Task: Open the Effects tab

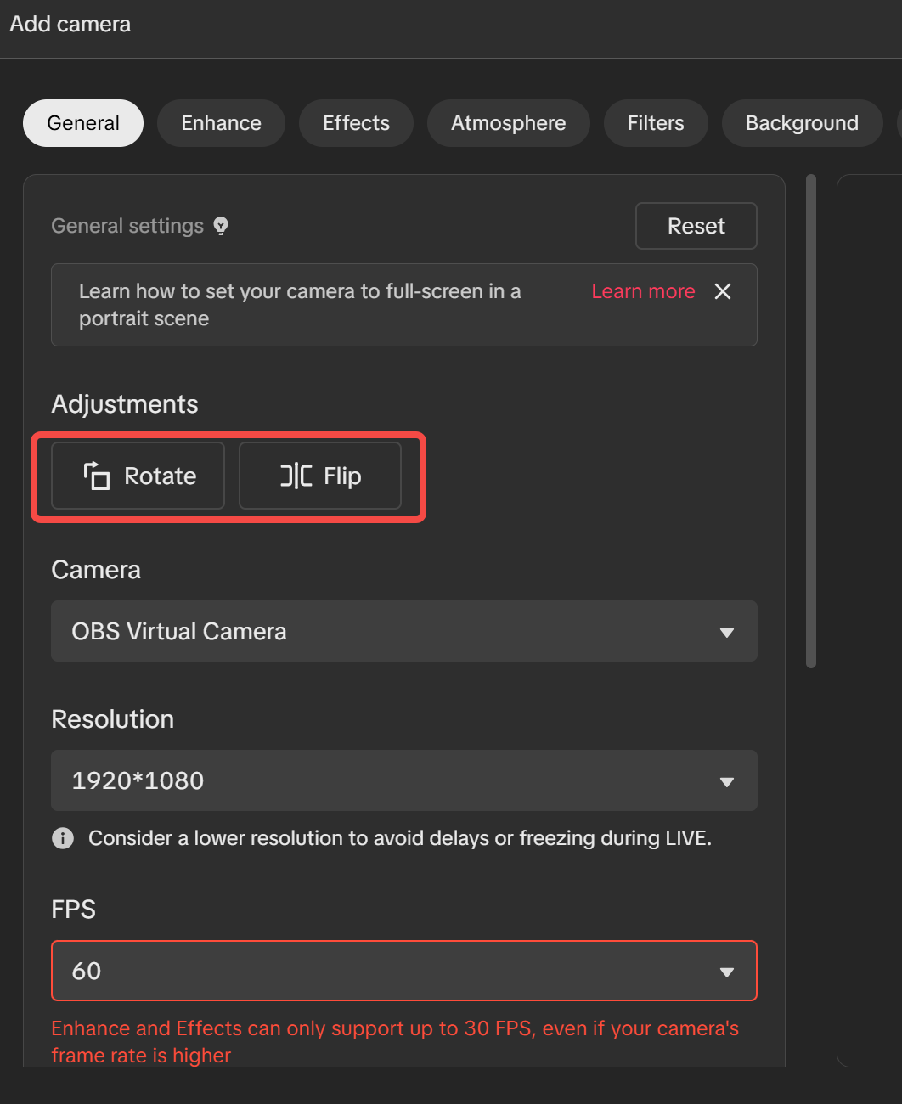Action: tap(356, 123)
